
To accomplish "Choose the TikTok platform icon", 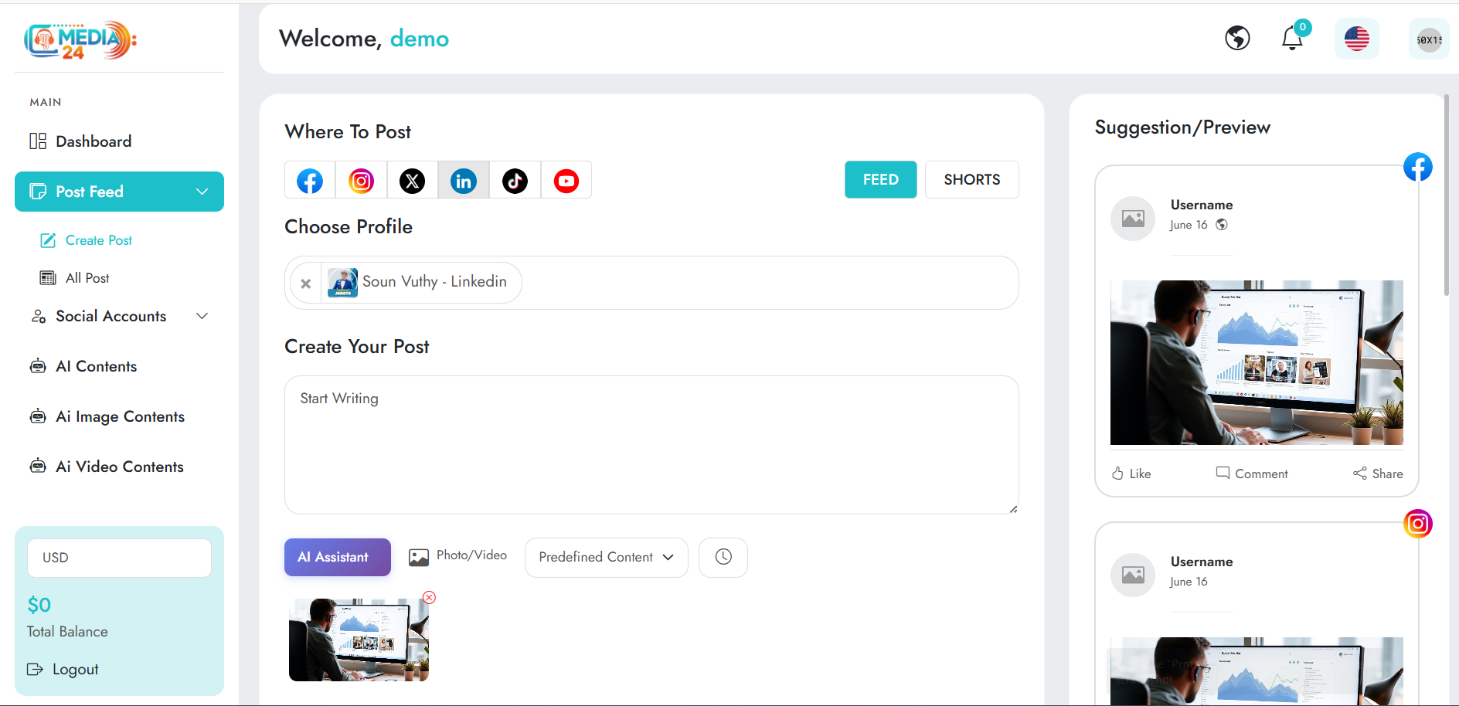I will click(x=515, y=181).
